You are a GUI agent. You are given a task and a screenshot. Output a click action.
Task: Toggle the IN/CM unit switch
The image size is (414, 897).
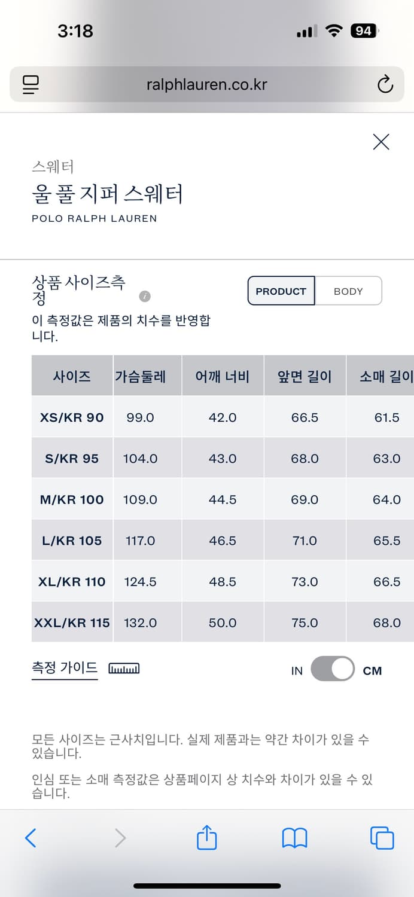click(333, 669)
